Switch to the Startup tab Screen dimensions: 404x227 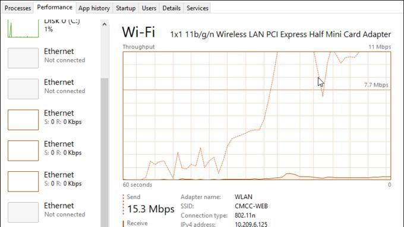pos(126,8)
